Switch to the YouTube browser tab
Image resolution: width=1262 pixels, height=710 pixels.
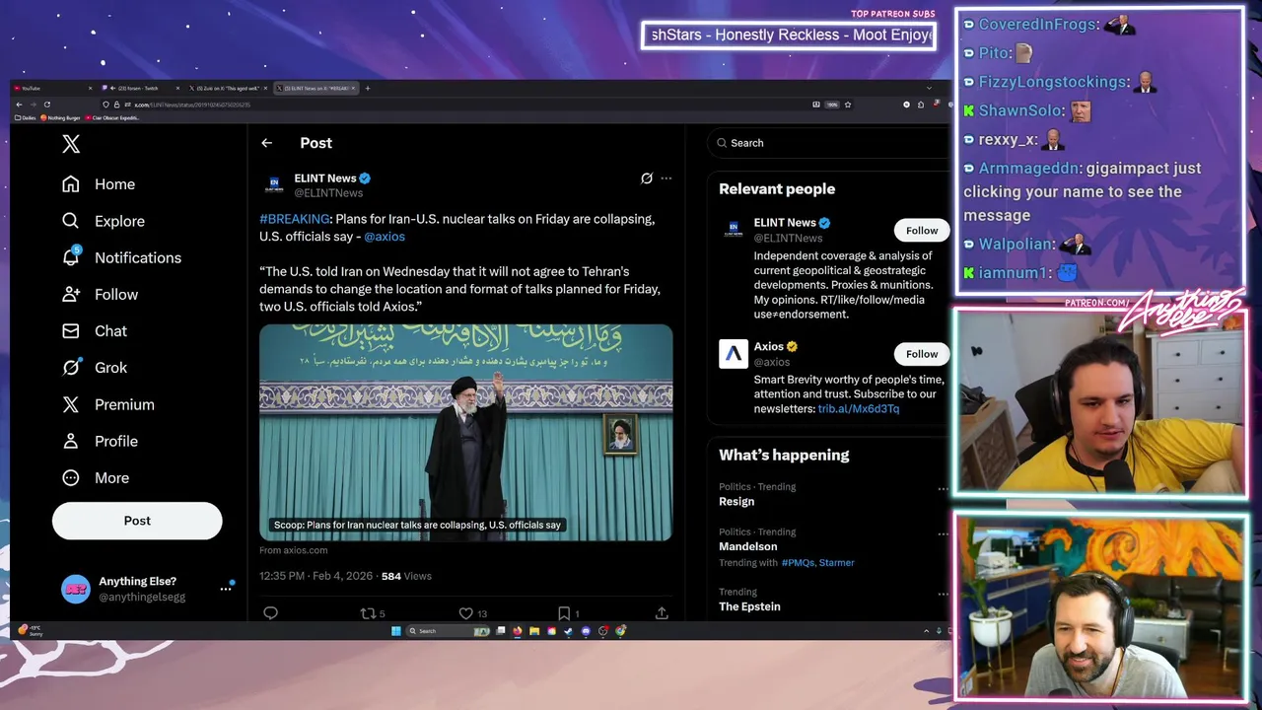click(54, 88)
